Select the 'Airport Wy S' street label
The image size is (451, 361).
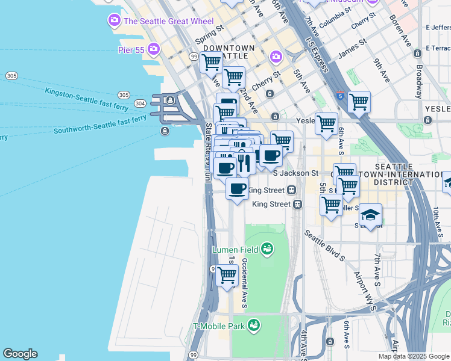pyautogui.click(x=365, y=292)
